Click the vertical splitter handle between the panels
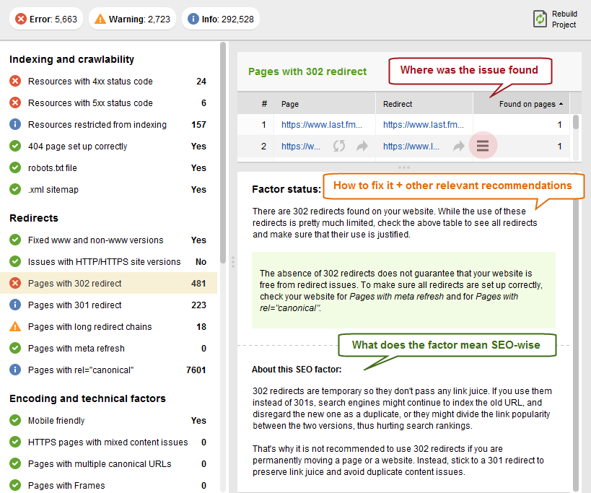Viewport: 591px width, 493px height. point(233,261)
